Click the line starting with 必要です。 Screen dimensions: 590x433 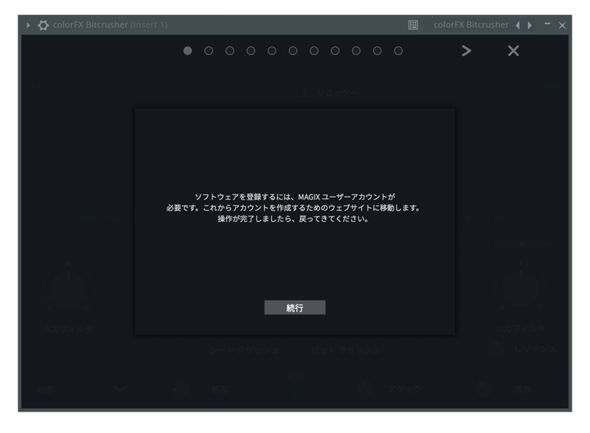294,208
